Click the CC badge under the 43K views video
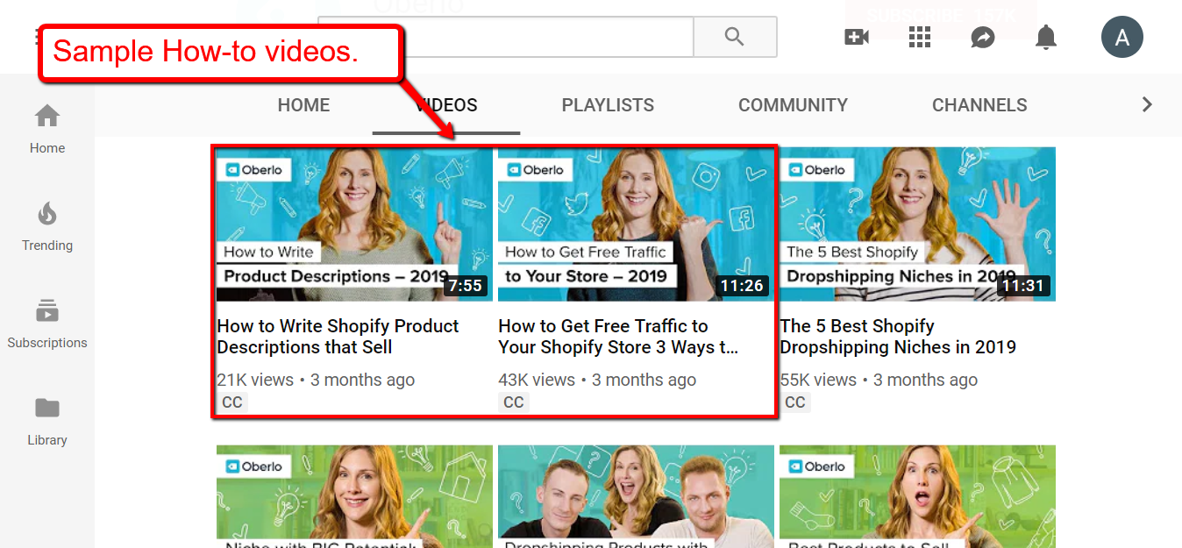Screen dimensions: 1182x548 (514, 402)
